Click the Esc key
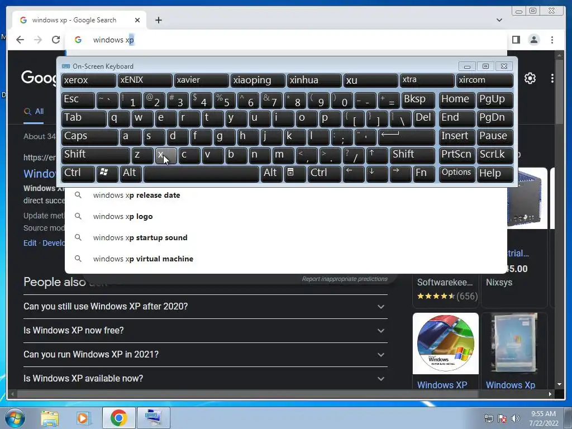The height and width of the screenshot is (429, 572). point(78,100)
